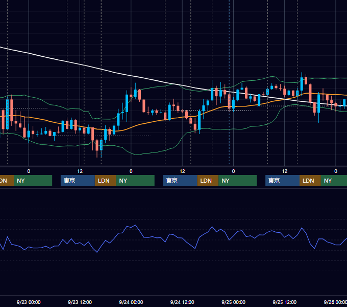The width and height of the screenshot is (347, 307).
Task: Select the NY session block following 9/24 LDN
Action: (x=237, y=181)
